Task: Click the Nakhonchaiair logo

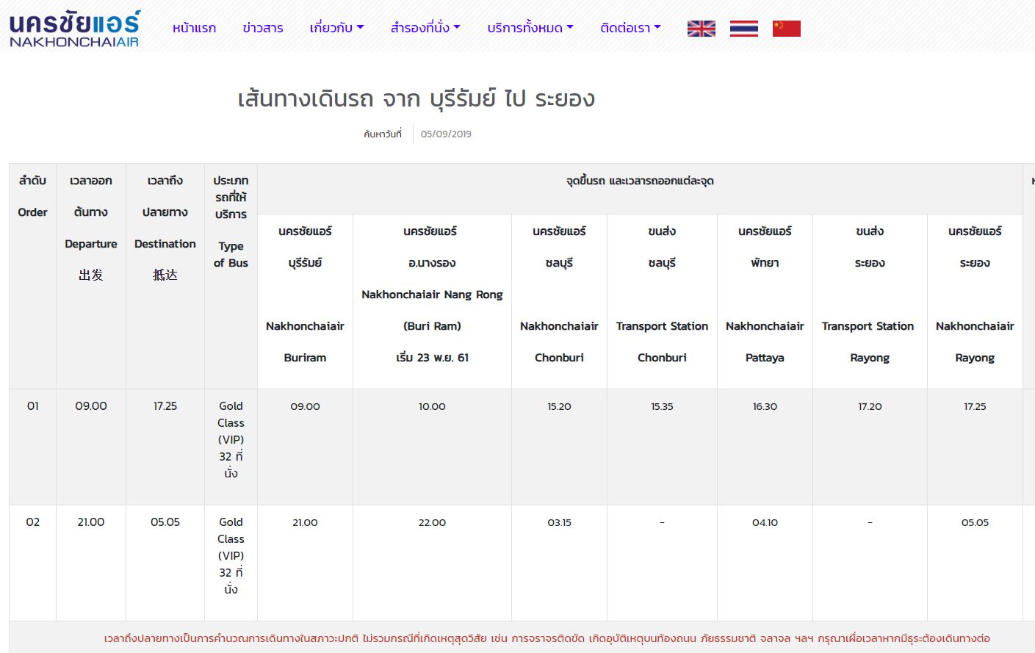Action: coord(74,29)
